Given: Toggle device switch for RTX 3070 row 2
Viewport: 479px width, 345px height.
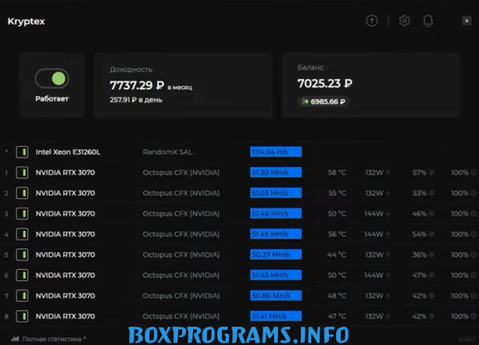Looking at the screenshot, I should (x=22, y=192).
